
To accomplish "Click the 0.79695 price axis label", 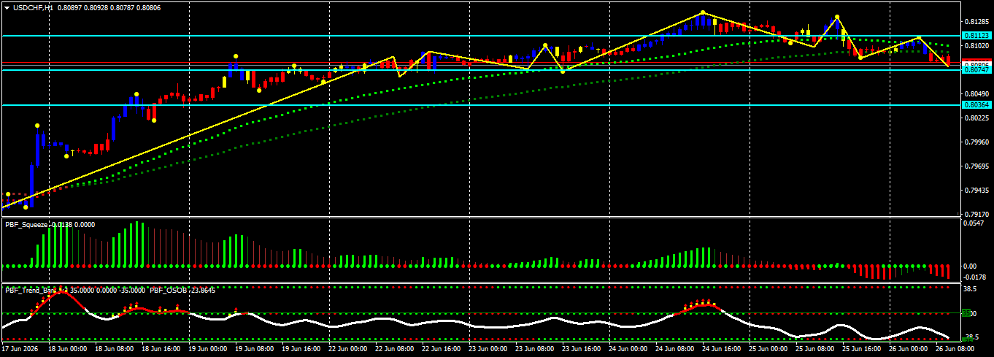I will click(976, 166).
